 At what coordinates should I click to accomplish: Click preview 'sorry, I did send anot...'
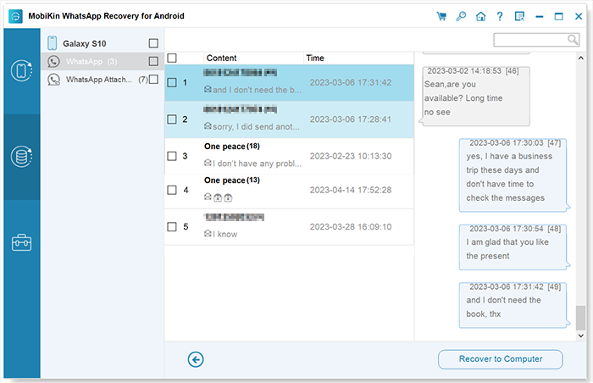(x=256, y=126)
